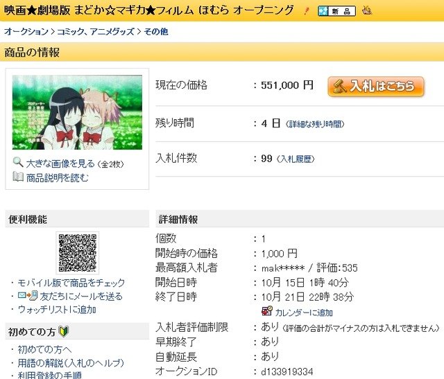This screenshot has width=444, height=379.
Task: Open 商品説明を読む link
Action: (57, 178)
